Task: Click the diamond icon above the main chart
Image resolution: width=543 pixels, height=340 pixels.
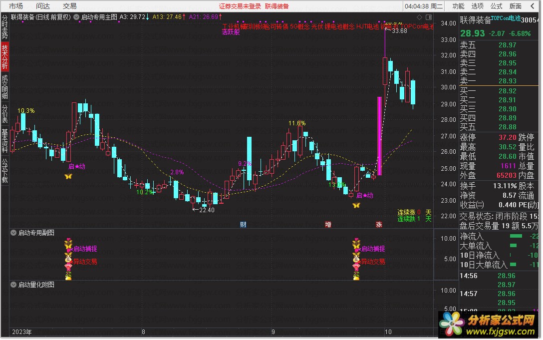Action: [x=419, y=17]
